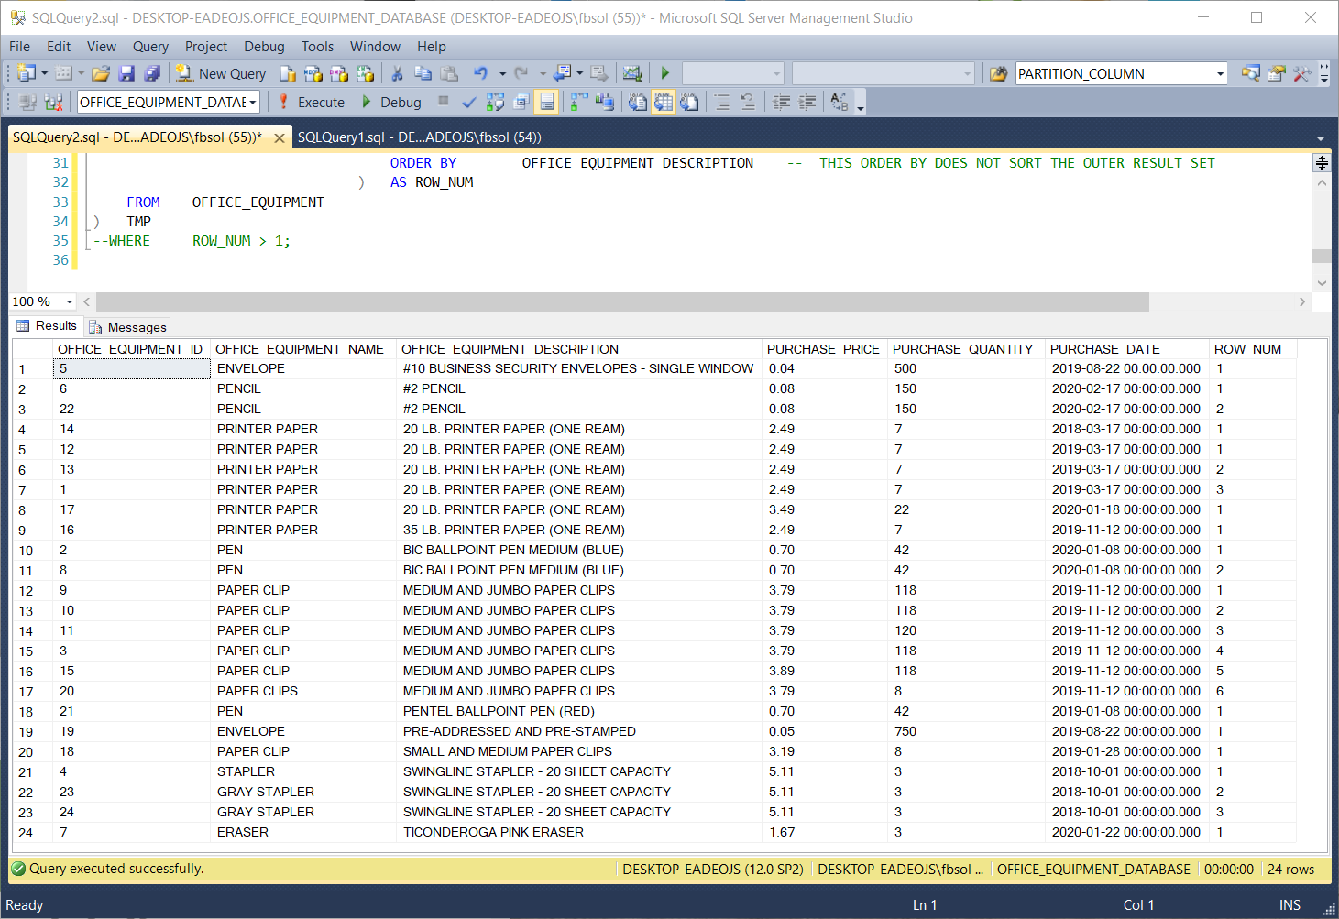Click the PURCHASE_PRICE column header
The width and height of the screenshot is (1339, 919).
[822, 349]
